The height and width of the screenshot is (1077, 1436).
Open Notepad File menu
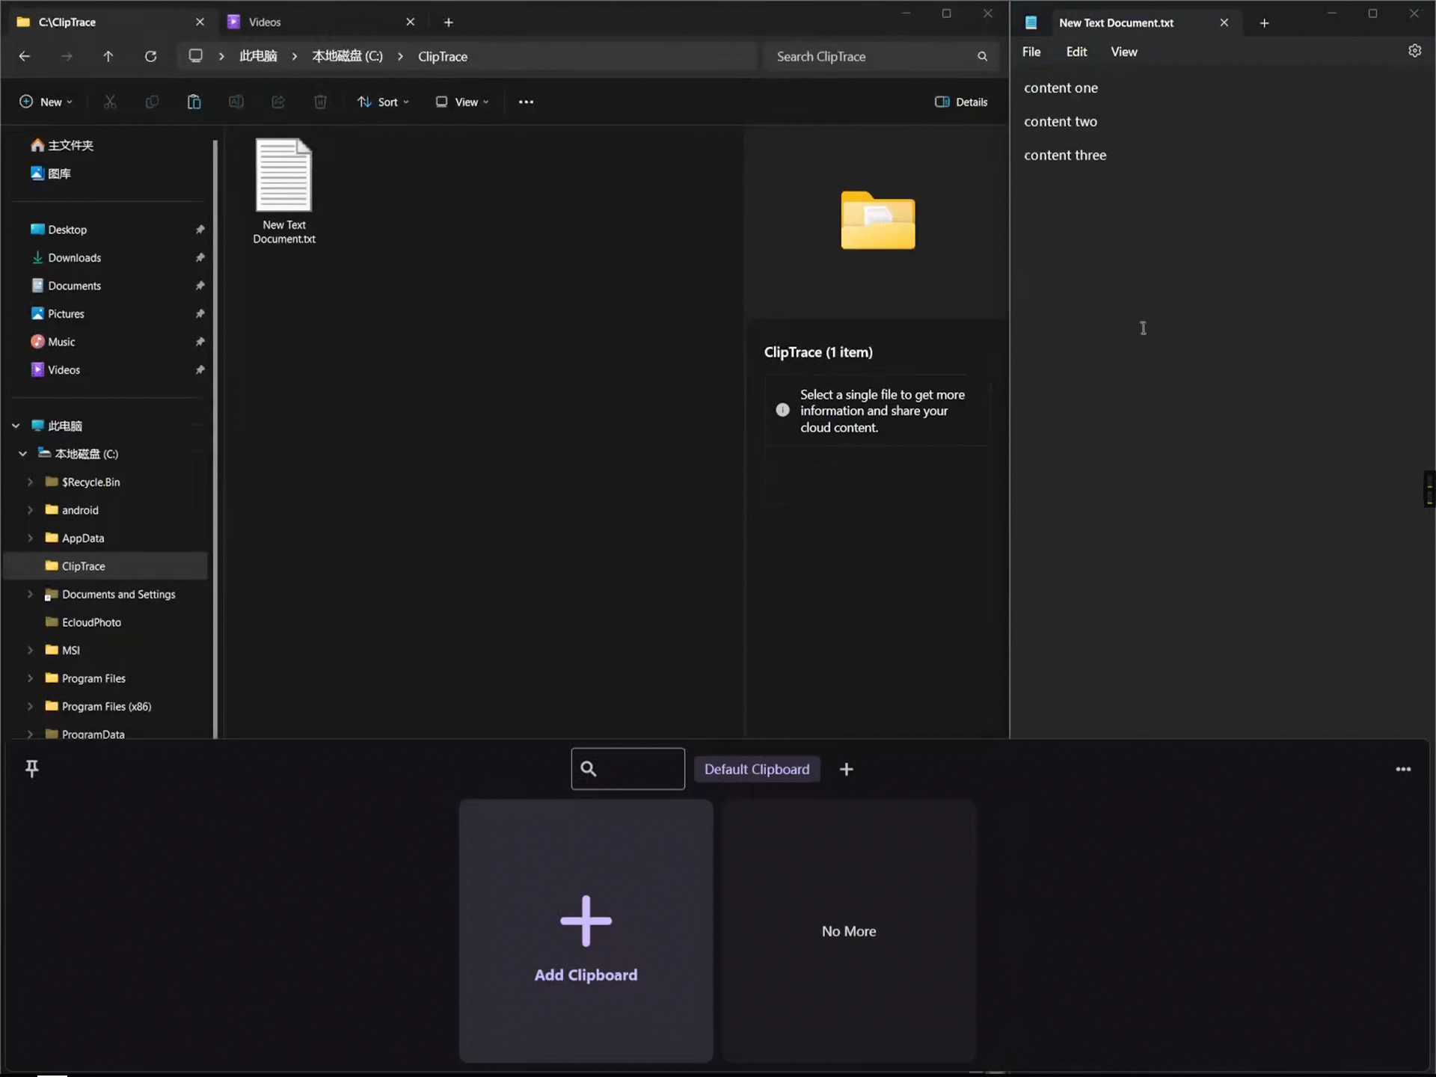[1031, 52]
